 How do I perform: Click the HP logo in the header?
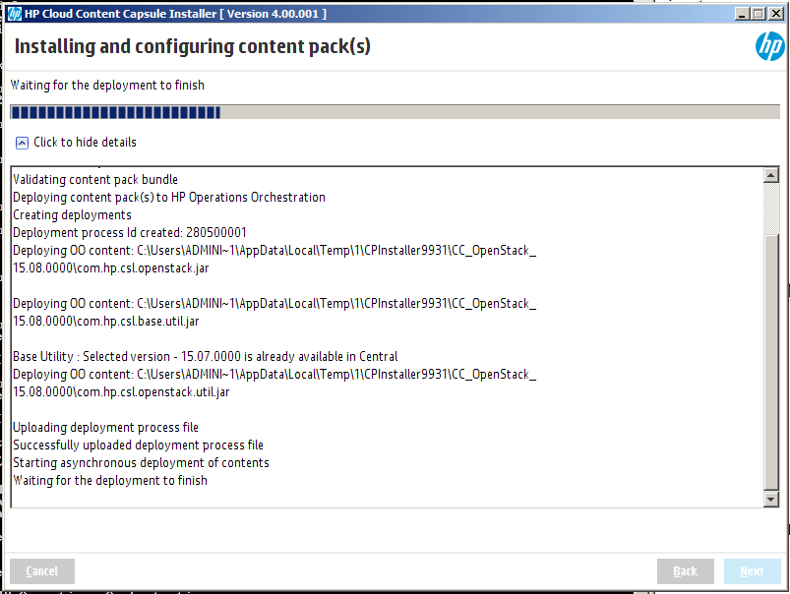click(769, 46)
